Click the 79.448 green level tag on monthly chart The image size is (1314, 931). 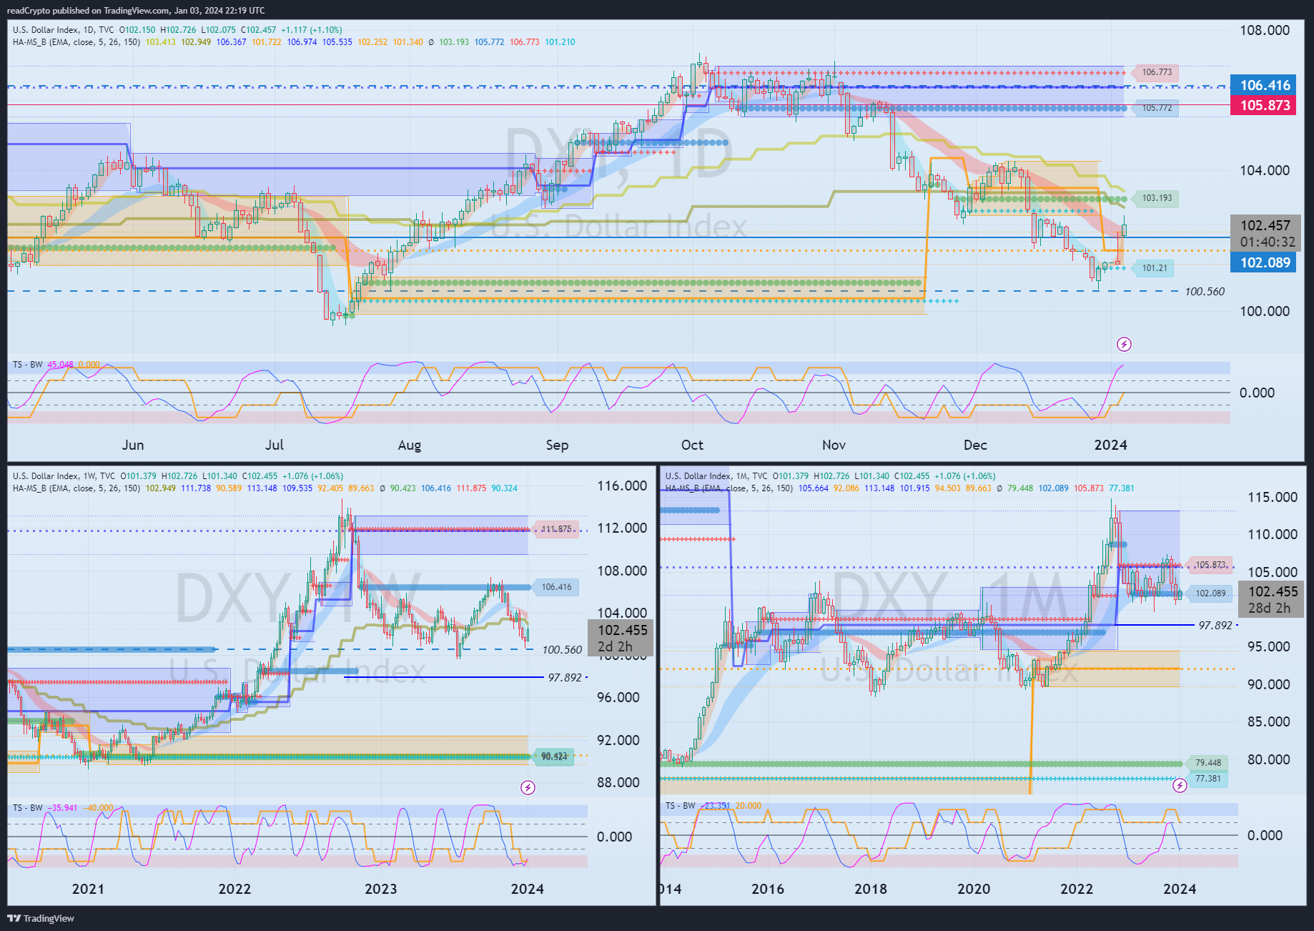(x=1207, y=763)
